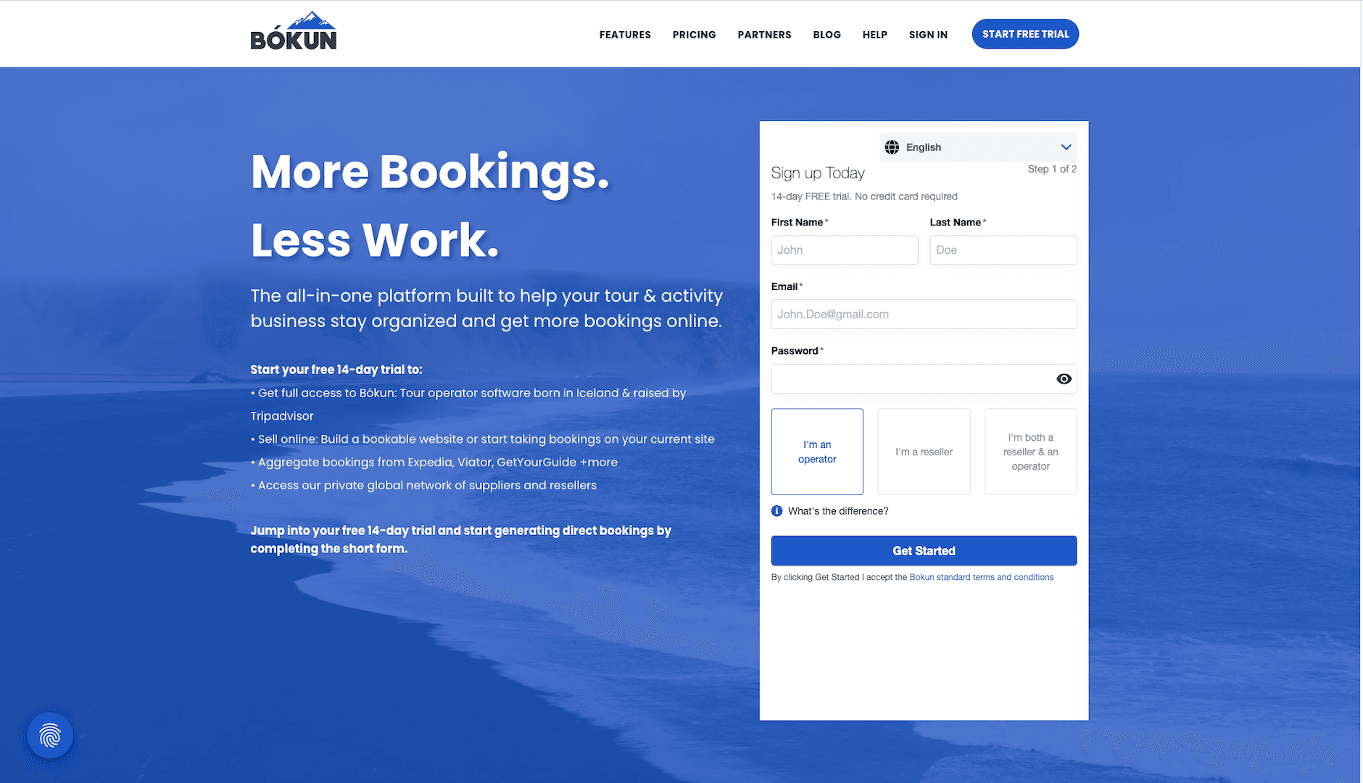1363x783 pixels.
Task: Focus the First Name input field
Action: click(845, 250)
